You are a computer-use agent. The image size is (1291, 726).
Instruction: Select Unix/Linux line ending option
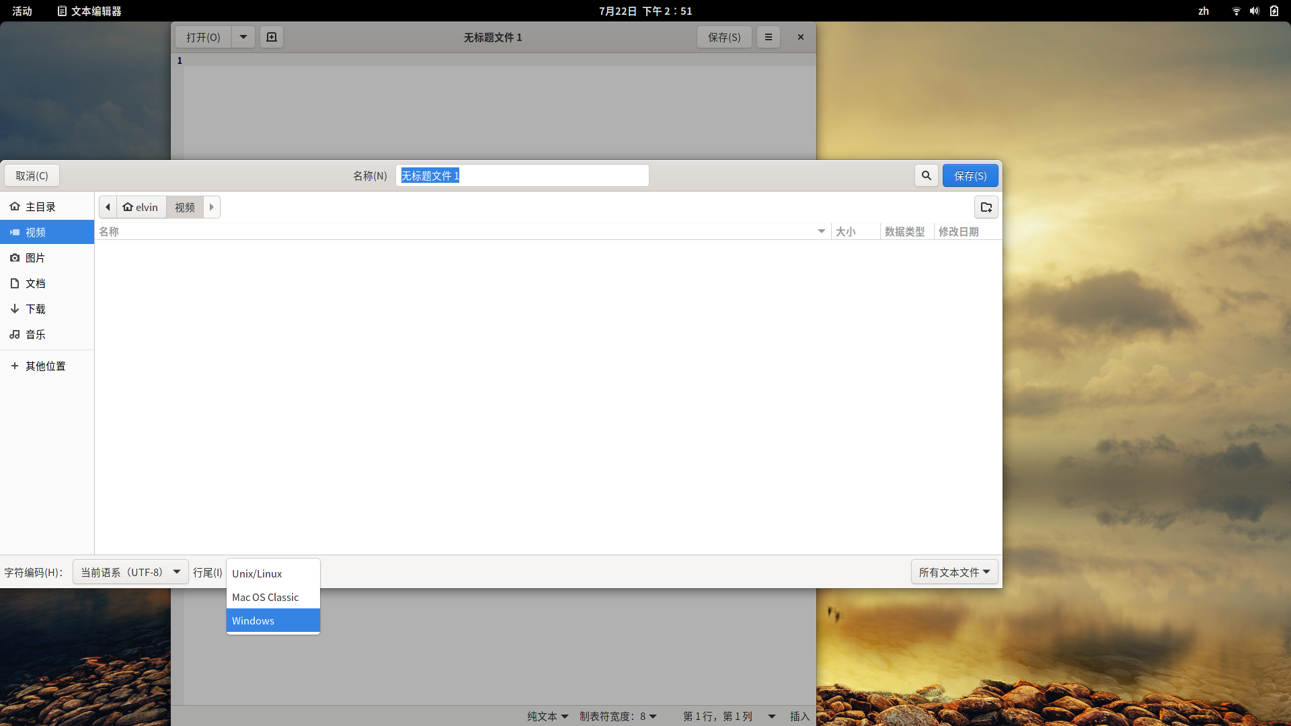pos(272,573)
